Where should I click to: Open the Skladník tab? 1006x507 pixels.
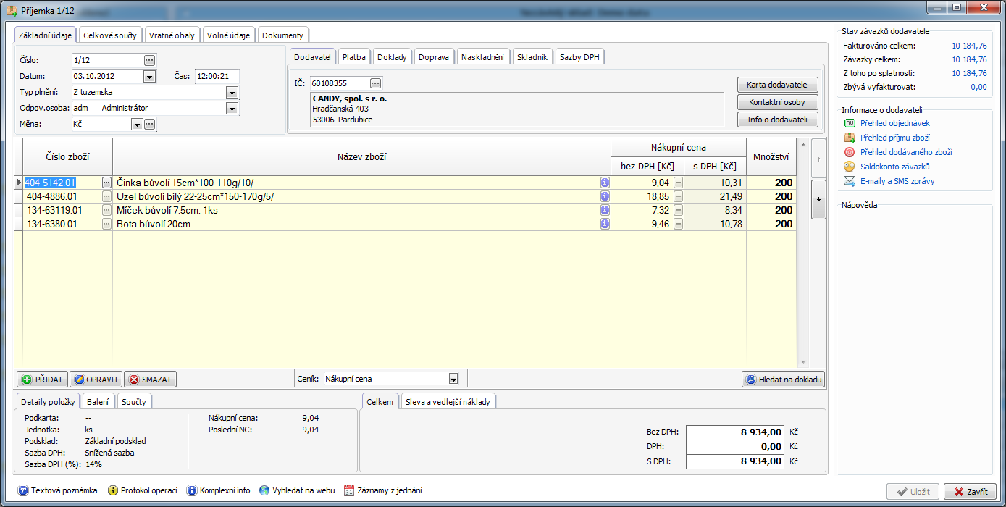533,57
